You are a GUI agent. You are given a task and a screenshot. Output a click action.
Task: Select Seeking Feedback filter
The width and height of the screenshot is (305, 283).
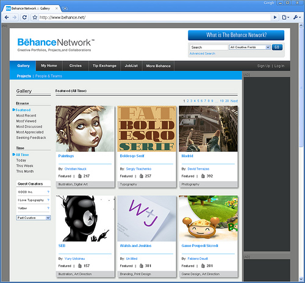31,138
